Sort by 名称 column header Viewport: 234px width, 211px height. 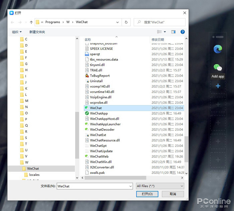[x=88, y=39]
